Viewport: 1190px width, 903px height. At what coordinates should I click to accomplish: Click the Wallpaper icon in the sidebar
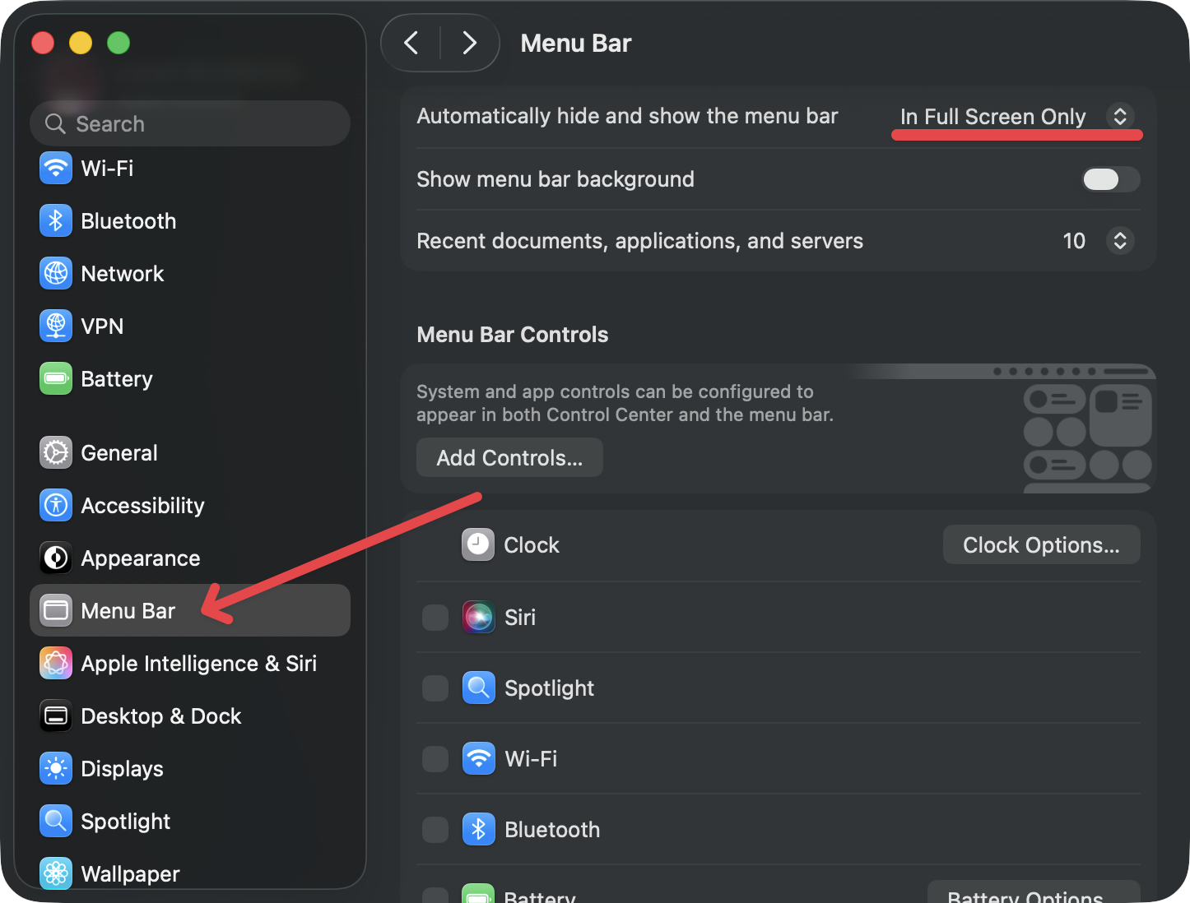(56, 873)
